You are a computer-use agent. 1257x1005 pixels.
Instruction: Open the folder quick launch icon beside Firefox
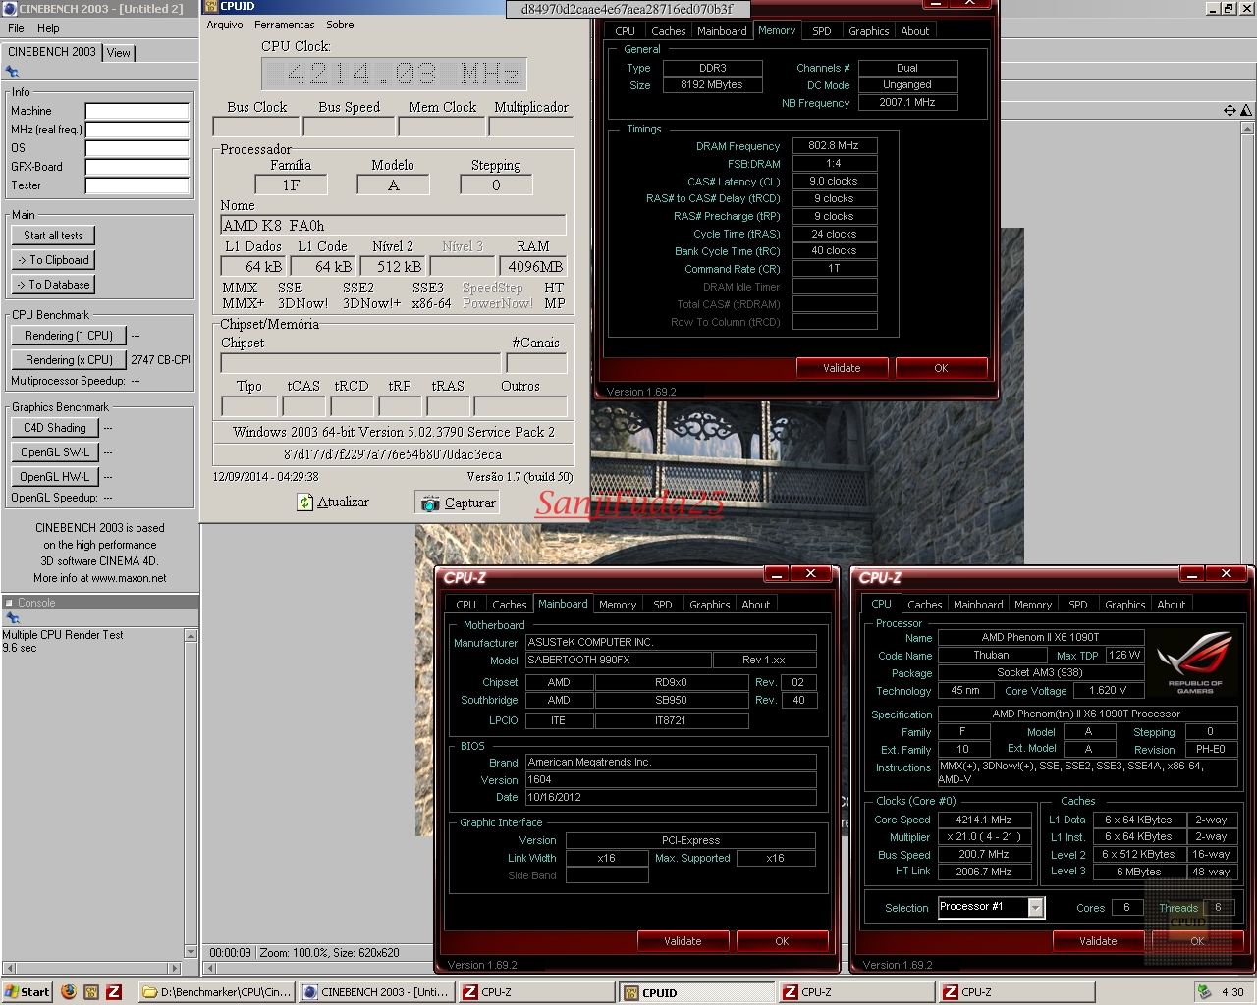(x=90, y=992)
